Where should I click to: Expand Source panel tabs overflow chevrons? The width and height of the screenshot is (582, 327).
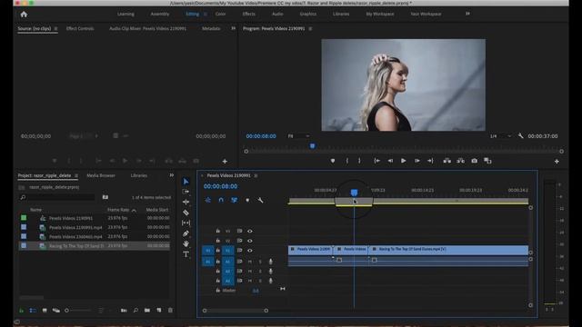233,28
